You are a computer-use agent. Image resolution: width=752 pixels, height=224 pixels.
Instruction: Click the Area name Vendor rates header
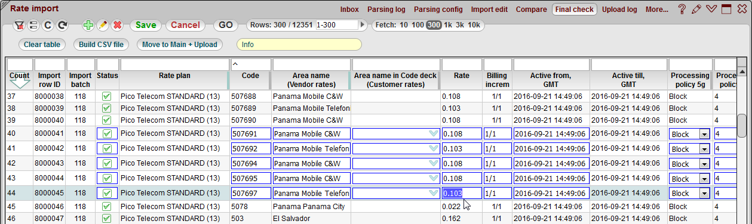(x=311, y=80)
